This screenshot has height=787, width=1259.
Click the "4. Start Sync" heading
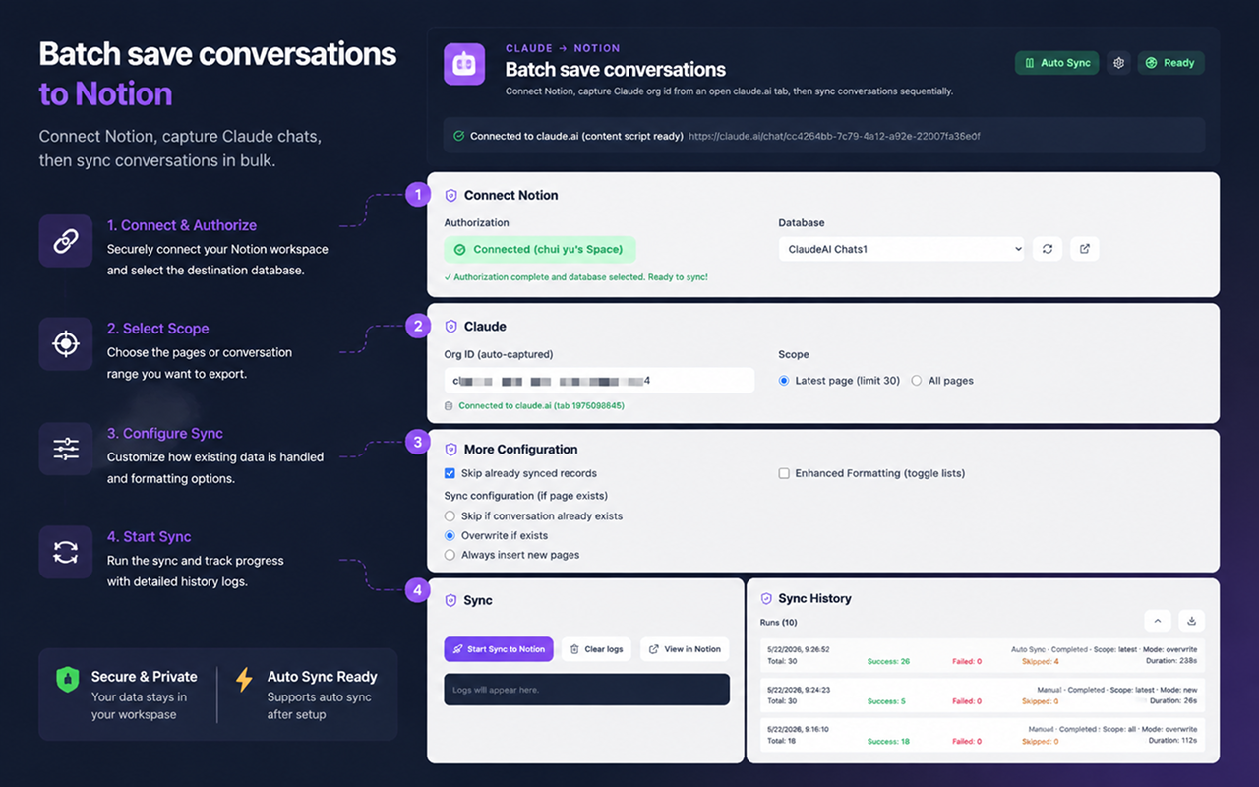(150, 536)
